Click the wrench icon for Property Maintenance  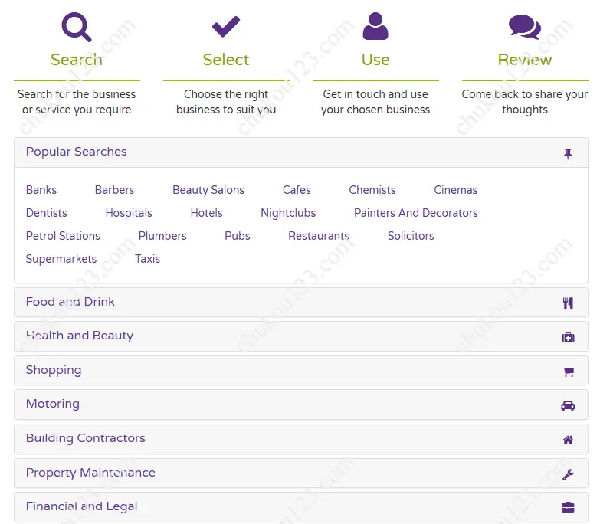(568, 474)
